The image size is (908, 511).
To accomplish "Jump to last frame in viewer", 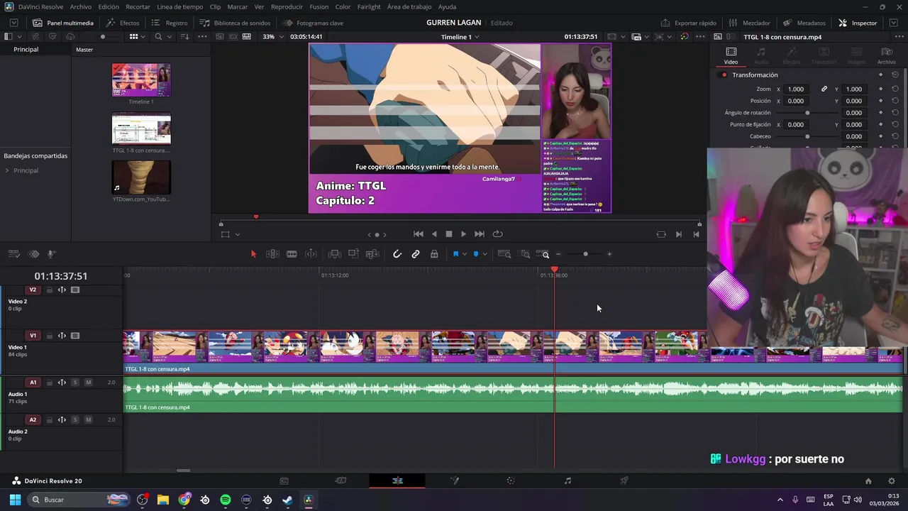I will [480, 234].
